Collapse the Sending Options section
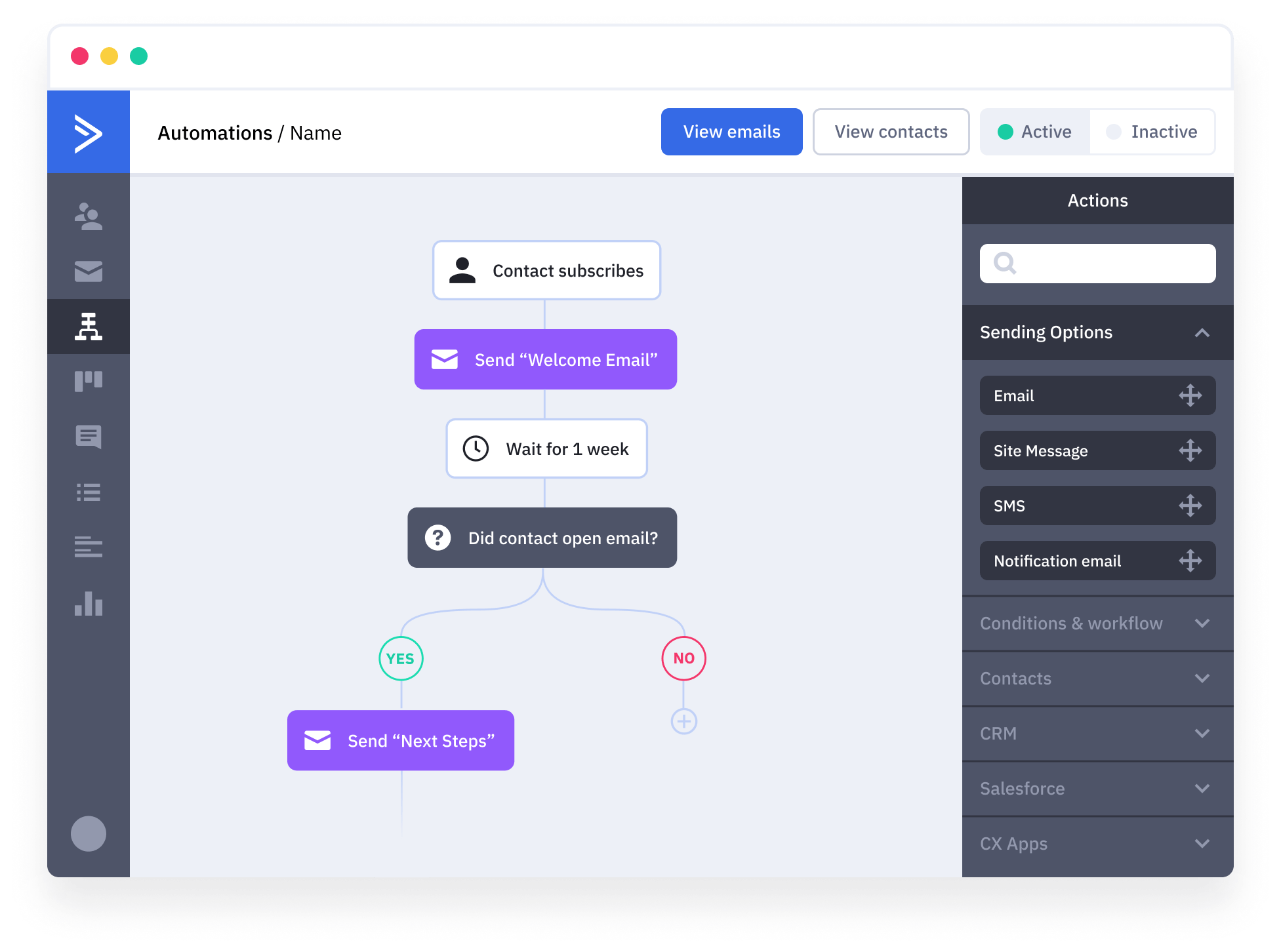This screenshot has height=952, width=1281. pyautogui.click(x=1098, y=332)
